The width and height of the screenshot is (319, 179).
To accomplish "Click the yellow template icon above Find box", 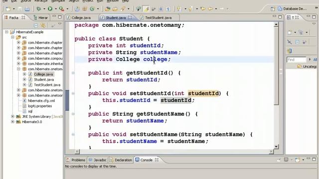I will click(290, 51).
